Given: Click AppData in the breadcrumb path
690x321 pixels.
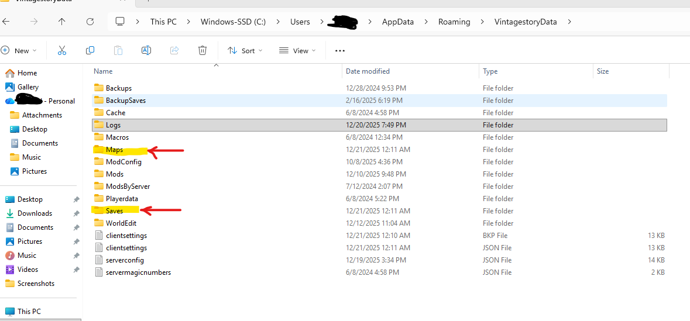Looking at the screenshot, I should click(397, 22).
